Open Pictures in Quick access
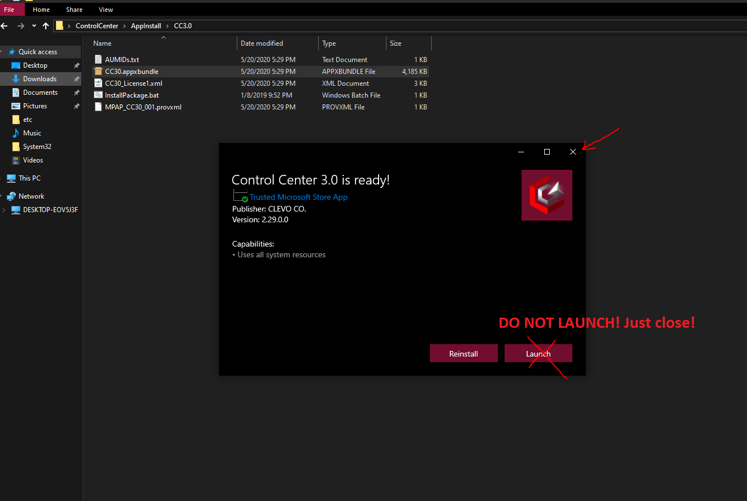This screenshot has height=501, width=747. click(x=35, y=106)
